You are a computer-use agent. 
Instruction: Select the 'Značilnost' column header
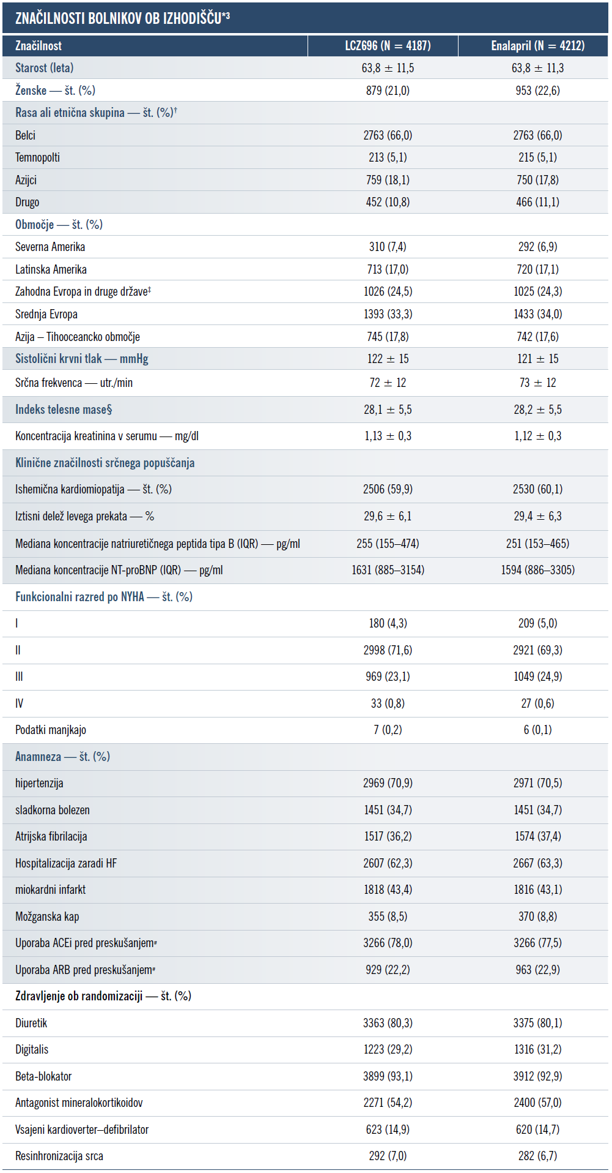coord(39,46)
